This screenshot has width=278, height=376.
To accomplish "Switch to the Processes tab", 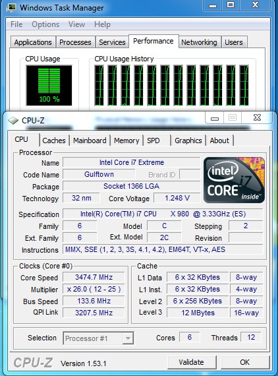I will click(x=75, y=42).
